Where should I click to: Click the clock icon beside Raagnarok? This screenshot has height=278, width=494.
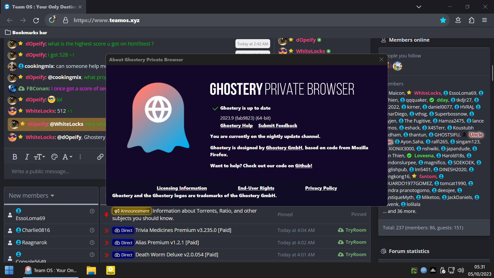(x=92, y=242)
